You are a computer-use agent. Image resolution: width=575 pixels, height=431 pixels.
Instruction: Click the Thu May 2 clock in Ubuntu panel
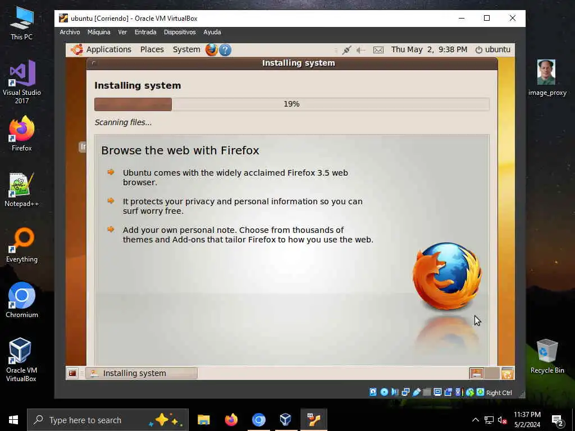[x=428, y=49]
